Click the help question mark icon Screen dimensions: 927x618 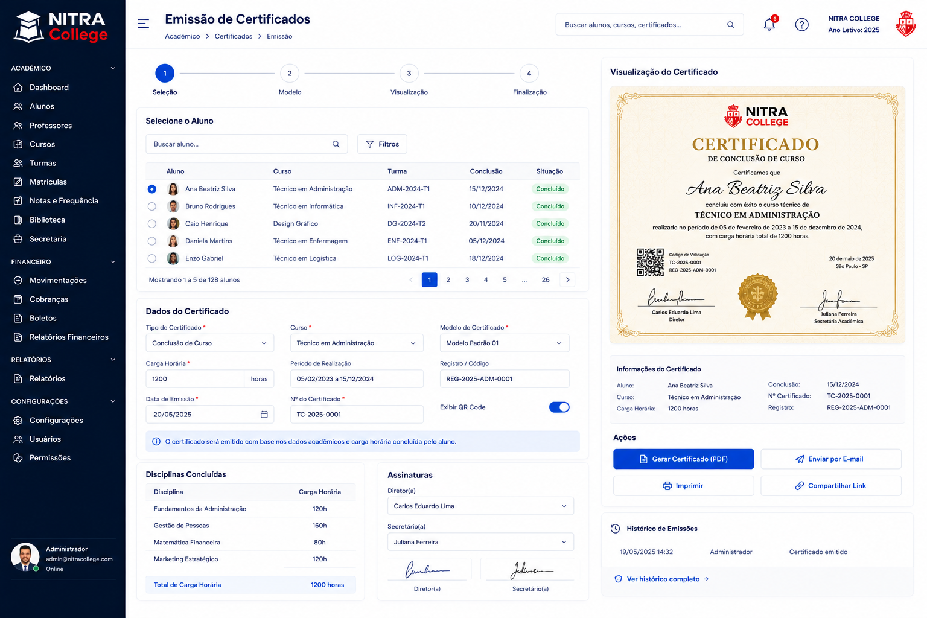[801, 25]
